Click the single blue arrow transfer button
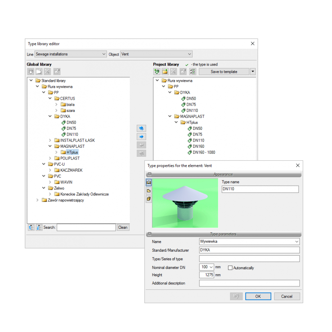Image resolution: width=332 pixels, height=332 pixels. pyautogui.click(x=141, y=137)
